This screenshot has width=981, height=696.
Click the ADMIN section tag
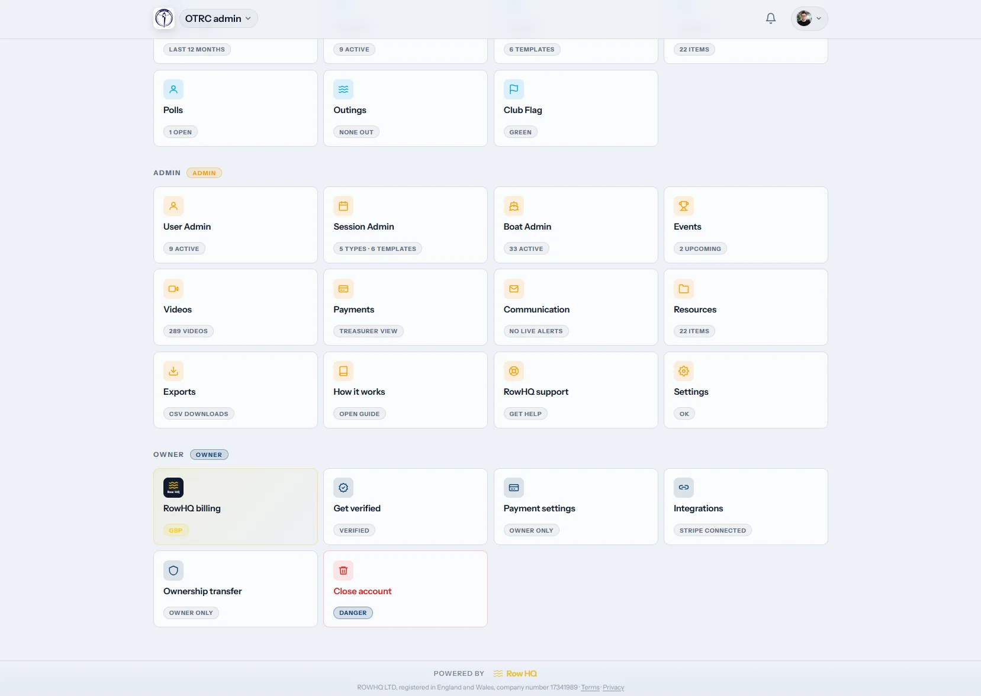pyautogui.click(x=204, y=173)
